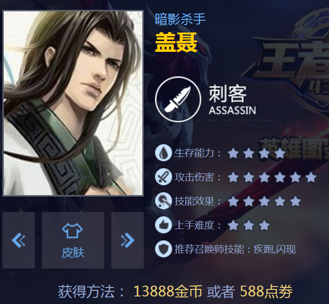Open the 皮肤 skin button
Screen dimensions: 329x304
tap(73, 240)
